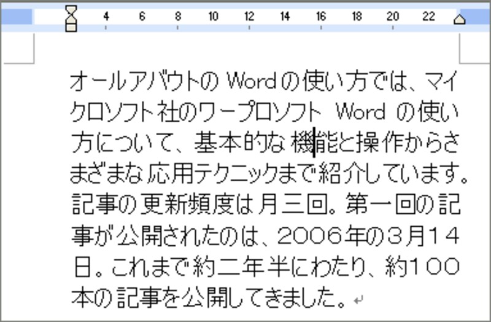Select the first line indent marker on ruler
The image size is (491, 322).
71,10
